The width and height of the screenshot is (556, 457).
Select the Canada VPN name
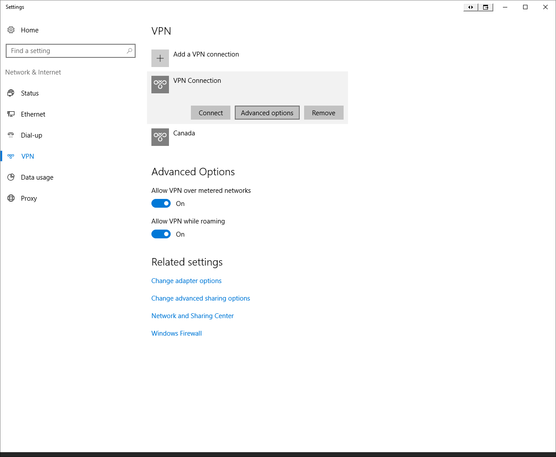pos(184,133)
